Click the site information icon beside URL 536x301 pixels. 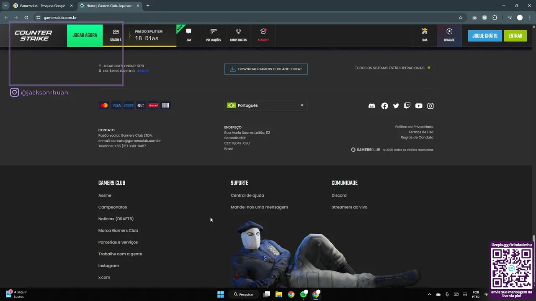(38, 18)
